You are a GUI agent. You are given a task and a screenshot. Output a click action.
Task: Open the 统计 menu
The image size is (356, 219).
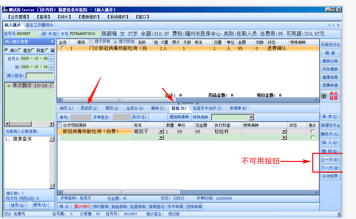point(64,17)
